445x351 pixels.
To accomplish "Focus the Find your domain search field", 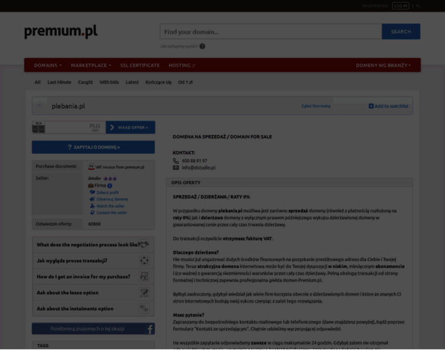I will (x=271, y=32).
